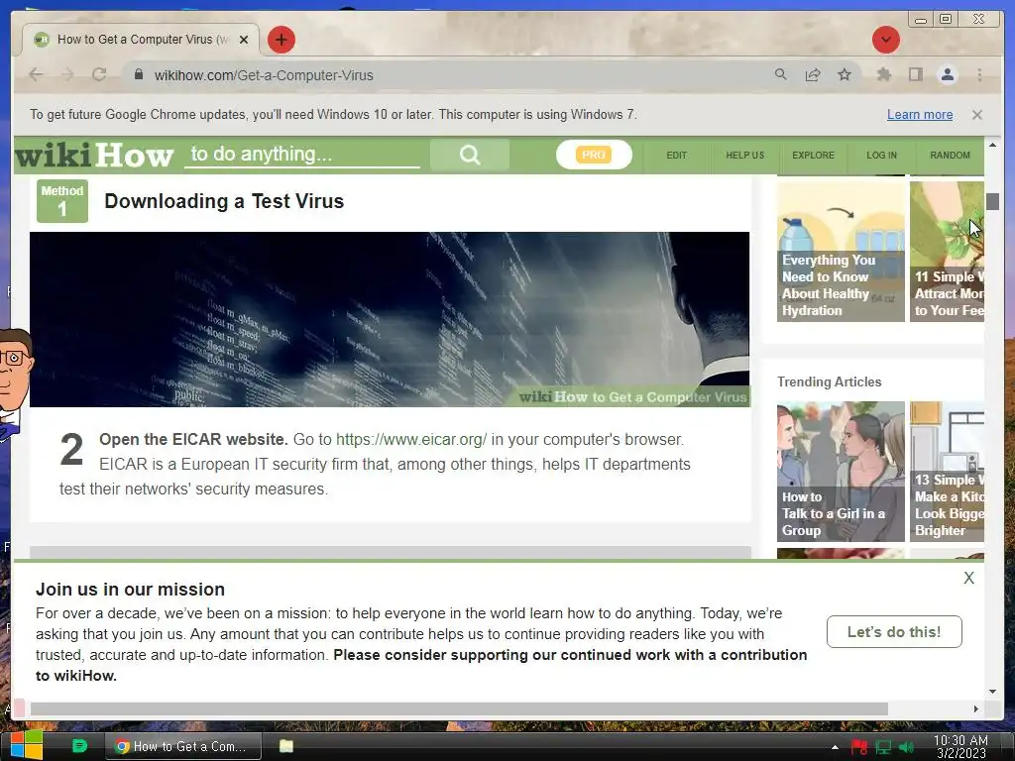Screen dimensions: 1015x761
Task: Toggle the Chrome side panel icon
Action: pos(915,75)
